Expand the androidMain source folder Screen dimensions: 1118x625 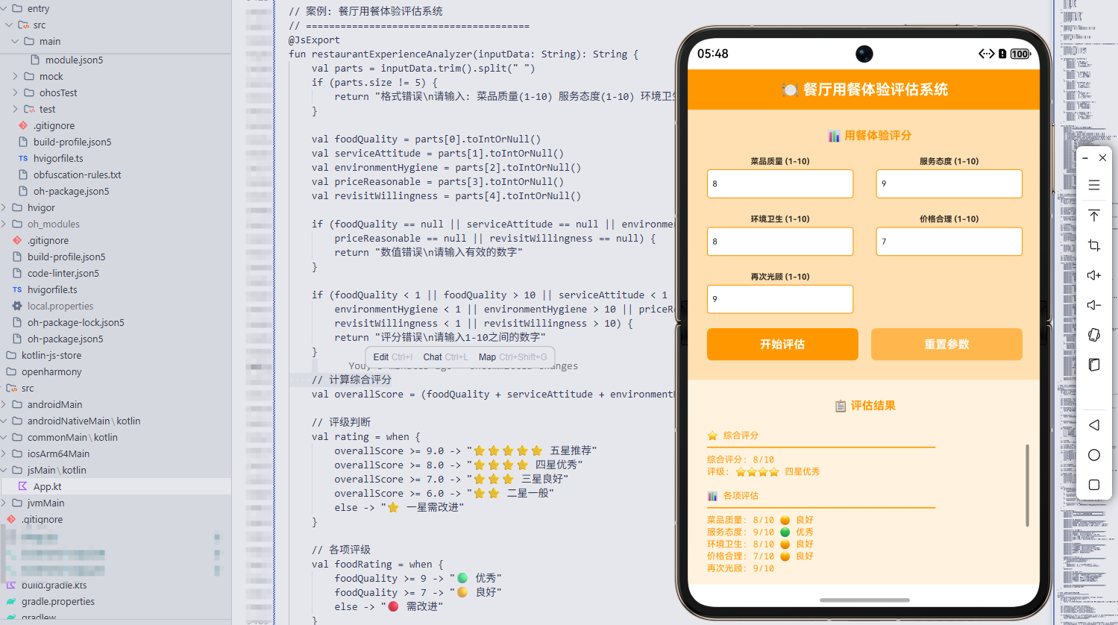pyautogui.click(x=4, y=404)
